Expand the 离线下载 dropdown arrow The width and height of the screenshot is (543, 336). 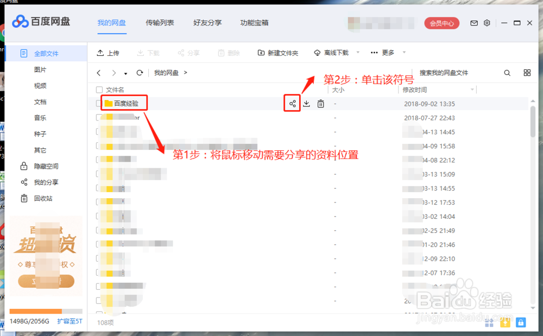[358, 52]
